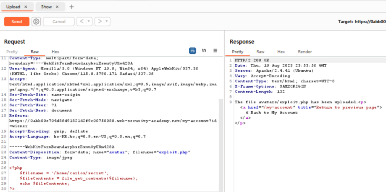This screenshot has height=192, width=386.
Task: Click the Response panel heading
Action: coord(242,42)
